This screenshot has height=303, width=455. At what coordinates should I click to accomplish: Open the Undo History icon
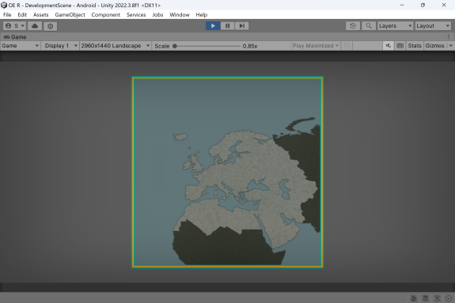353,26
